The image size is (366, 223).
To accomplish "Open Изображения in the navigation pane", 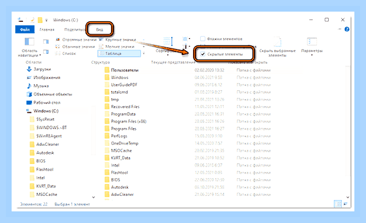I will click(x=47, y=77).
